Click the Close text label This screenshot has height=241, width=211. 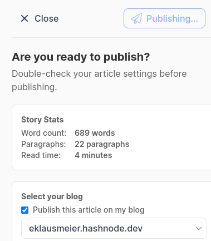point(47,18)
